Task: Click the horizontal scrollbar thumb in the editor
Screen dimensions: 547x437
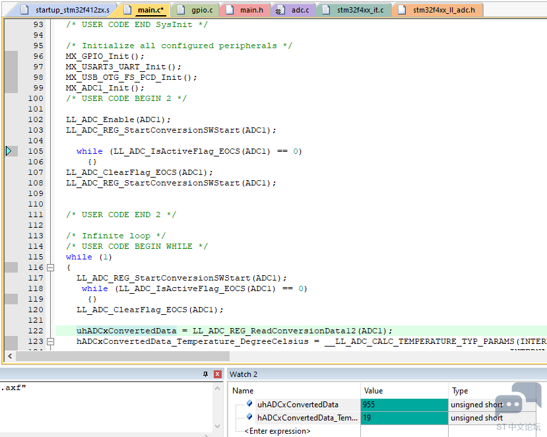Action: (x=123, y=356)
